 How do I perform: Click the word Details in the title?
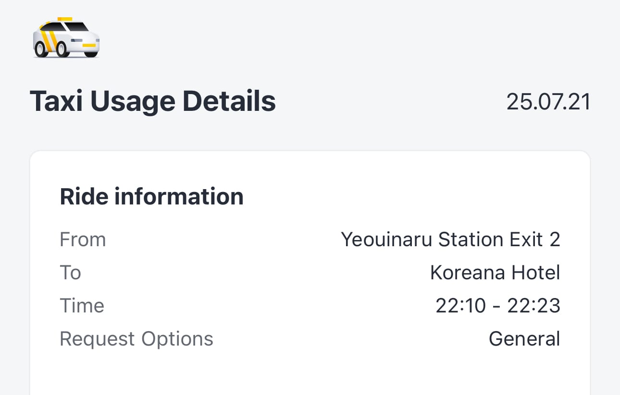229,101
